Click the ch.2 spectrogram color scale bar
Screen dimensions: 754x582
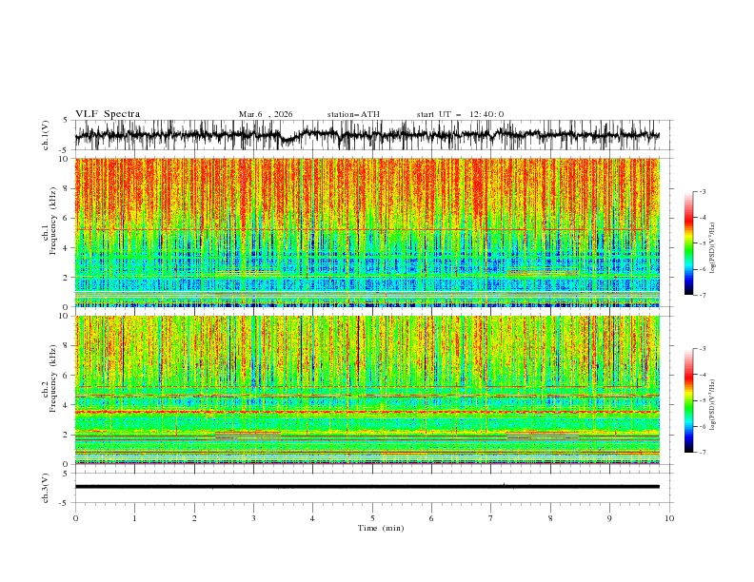coord(688,400)
